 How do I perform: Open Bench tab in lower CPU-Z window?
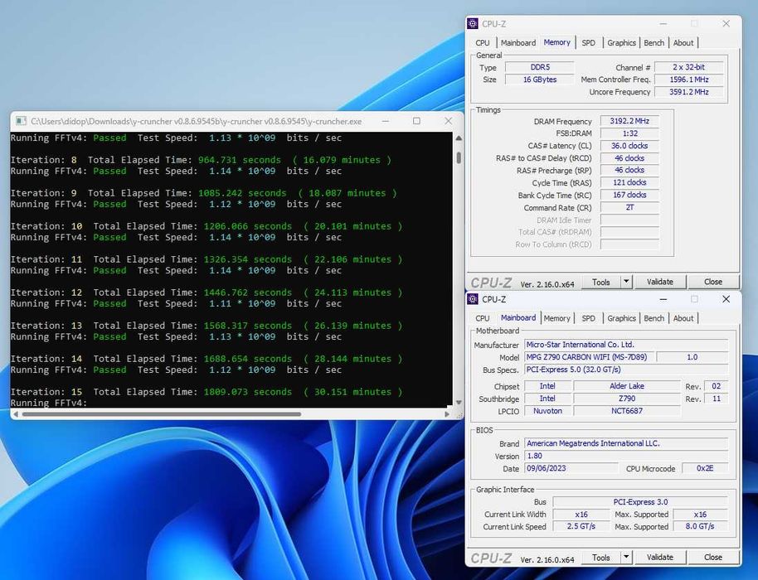654,319
